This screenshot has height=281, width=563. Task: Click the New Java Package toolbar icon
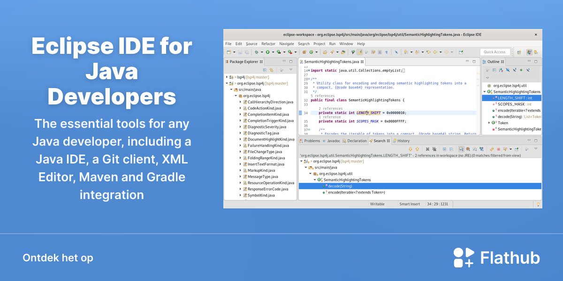(304, 52)
